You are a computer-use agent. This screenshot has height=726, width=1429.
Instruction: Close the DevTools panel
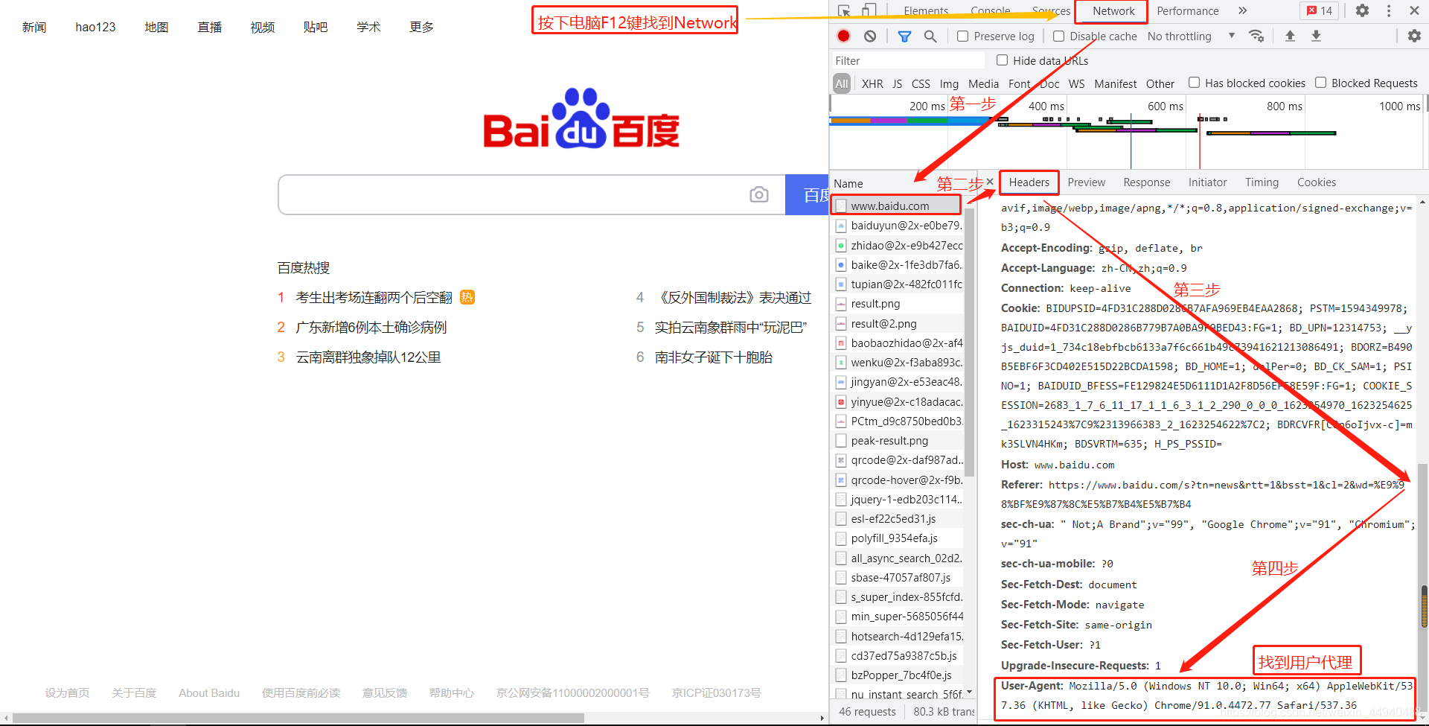pyautogui.click(x=1414, y=10)
